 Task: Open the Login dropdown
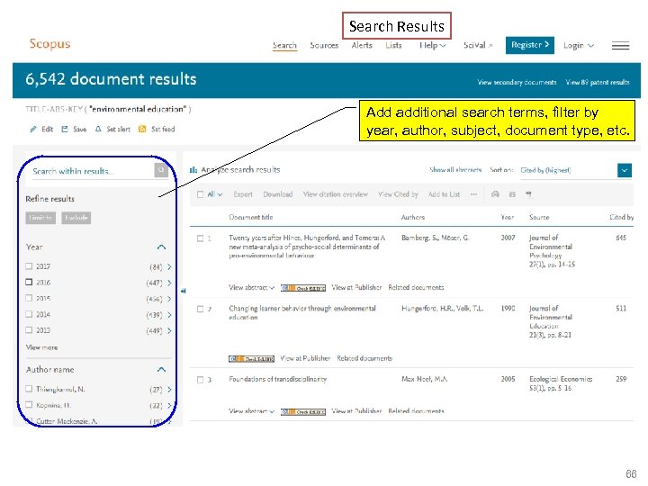579,46
